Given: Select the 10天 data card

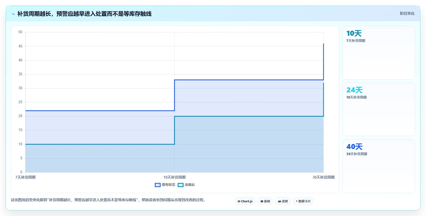Looking at the screenshot, I should pyautogui.click(x=379, y=52).
